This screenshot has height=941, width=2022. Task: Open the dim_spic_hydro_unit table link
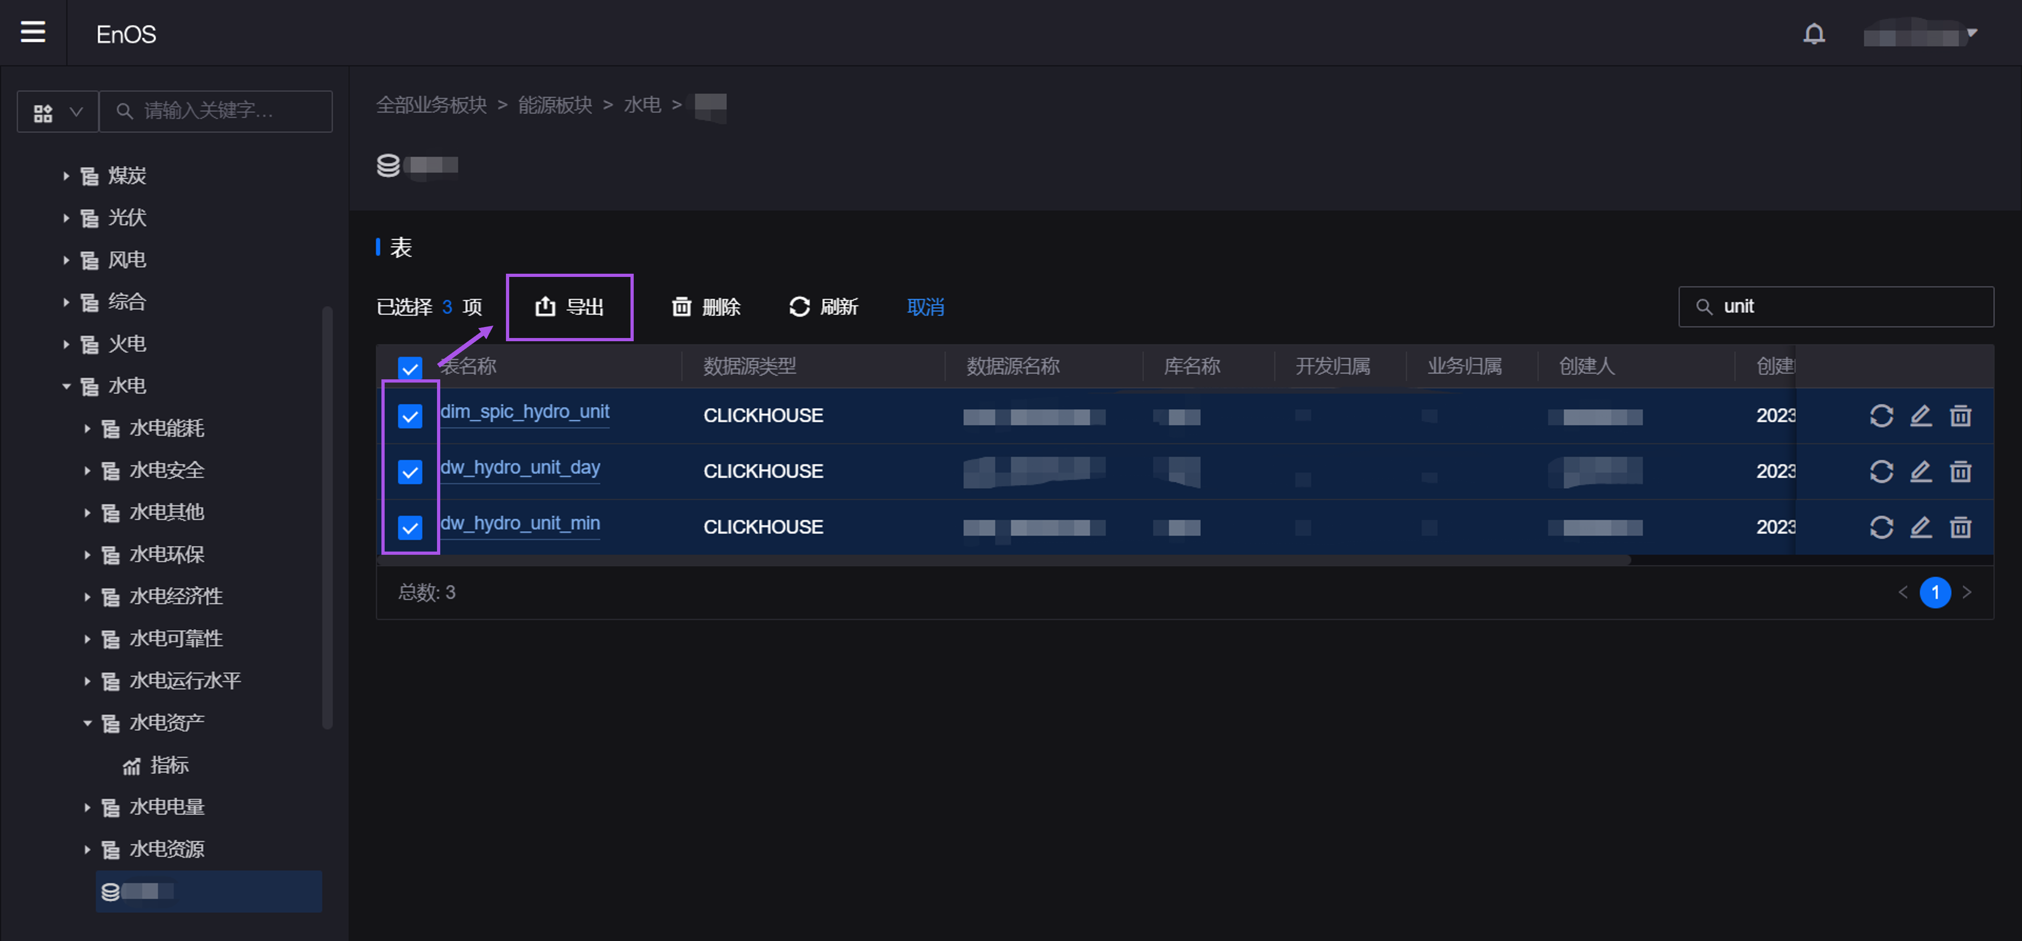pos(525,412)
